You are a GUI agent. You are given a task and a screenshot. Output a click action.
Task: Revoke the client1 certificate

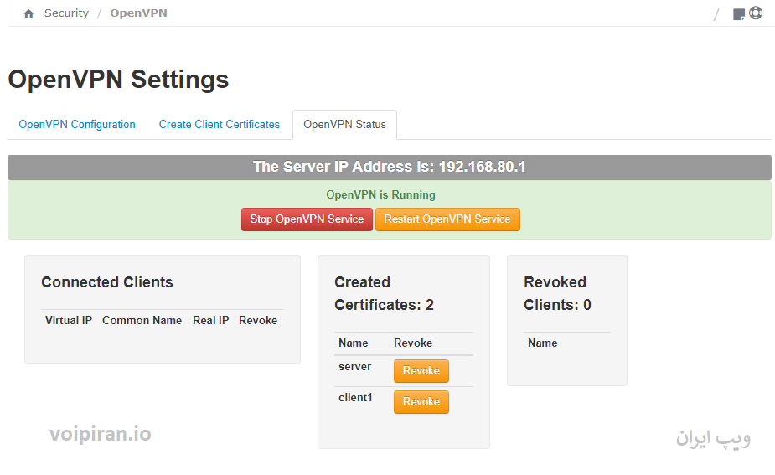click(421, 402)
